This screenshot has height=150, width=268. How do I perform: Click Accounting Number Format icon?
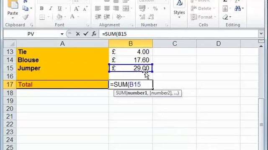[x=142, y=8]
